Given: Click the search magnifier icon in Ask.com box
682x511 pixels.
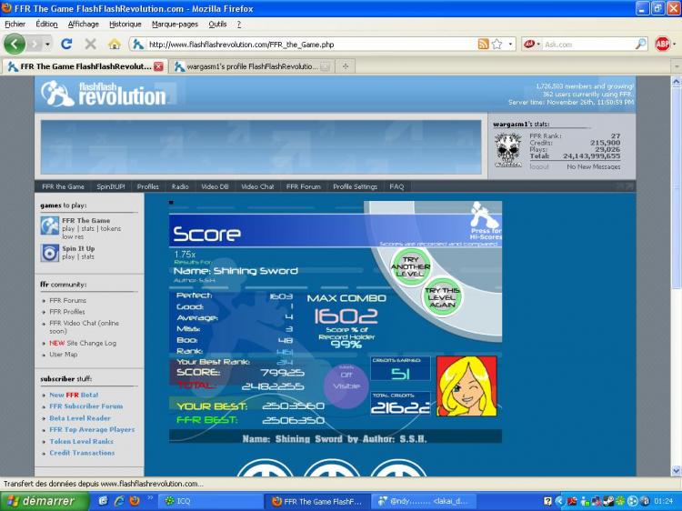Looking at the screenshot, I should [640, 44].
